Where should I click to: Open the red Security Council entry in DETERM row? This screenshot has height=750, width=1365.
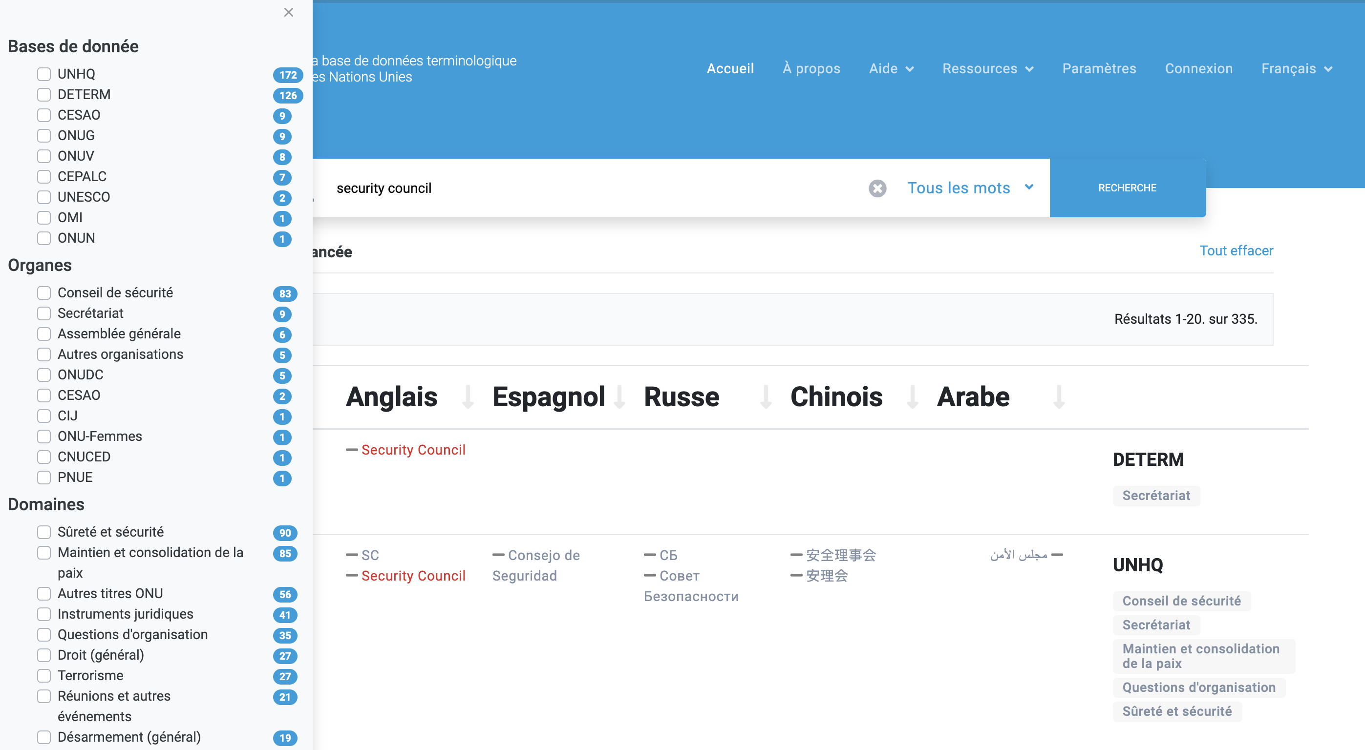click(413, 450)
